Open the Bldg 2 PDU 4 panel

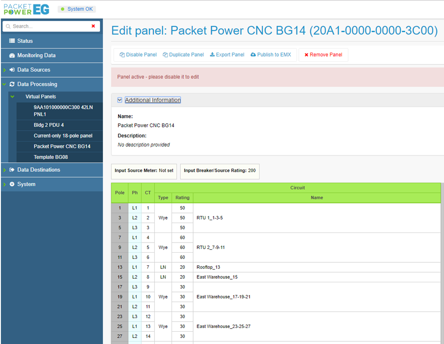[x=48, y=125]
